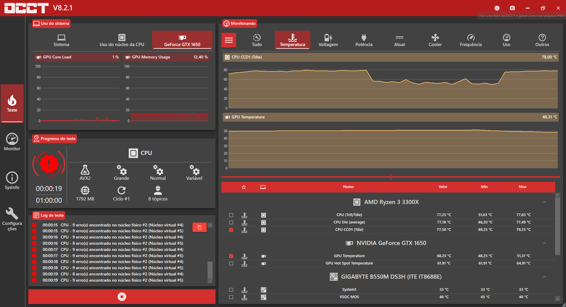Viewport: 566px width, 307px height.
Task: Click the test log scroll-up arrow
Action: [210, 225]
